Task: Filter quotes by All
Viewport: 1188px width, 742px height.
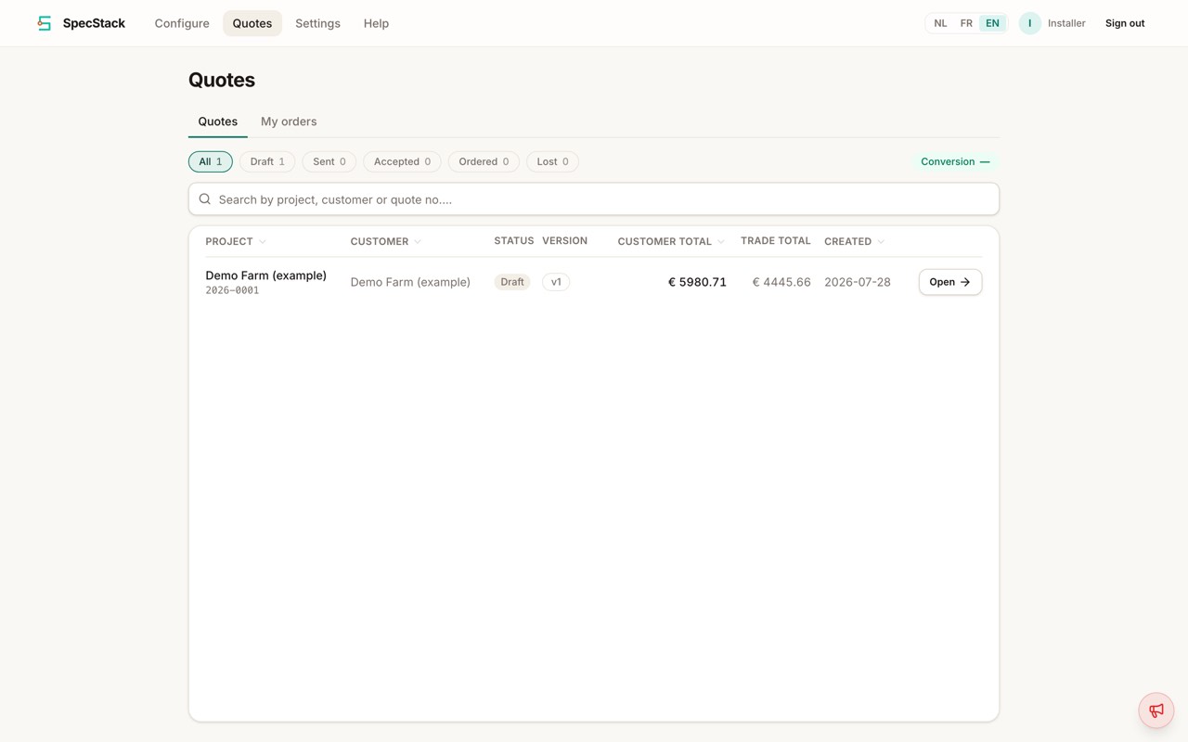Action: pyautogui.click(x=211, y=161)
